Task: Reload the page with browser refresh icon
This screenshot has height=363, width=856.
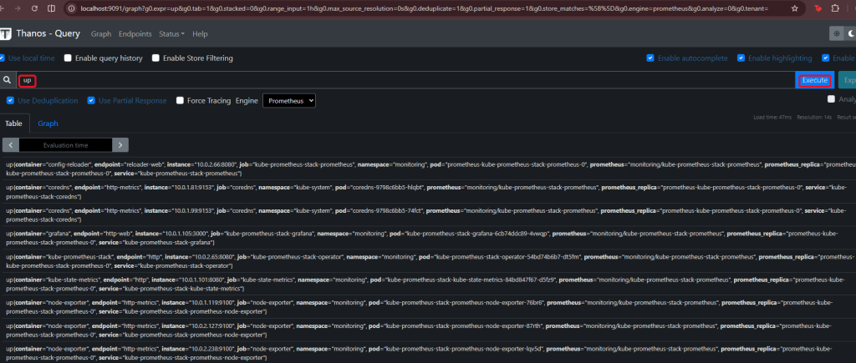Action: (35, 8)
